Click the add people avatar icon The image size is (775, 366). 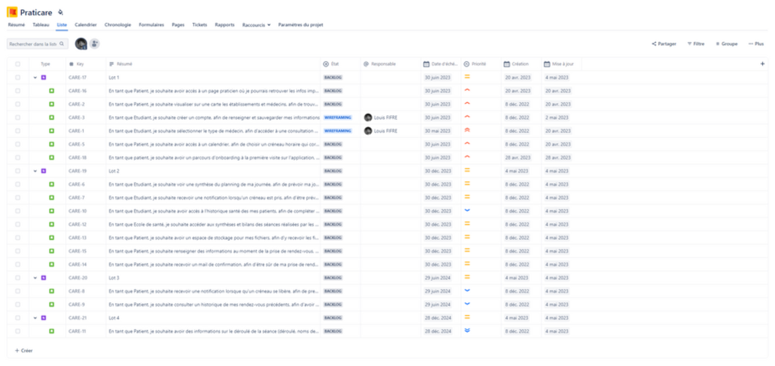pyautogui.click(x=94, y=43)
